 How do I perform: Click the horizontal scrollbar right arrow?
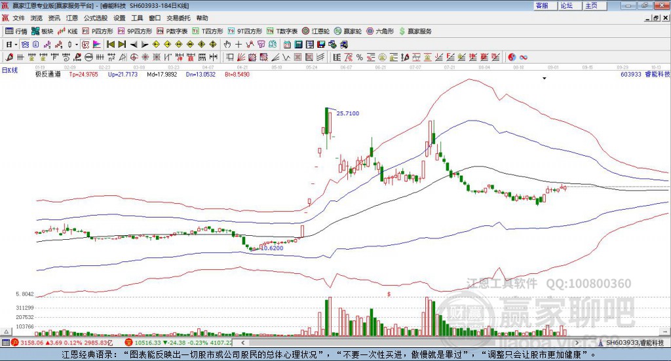(577, 343)
